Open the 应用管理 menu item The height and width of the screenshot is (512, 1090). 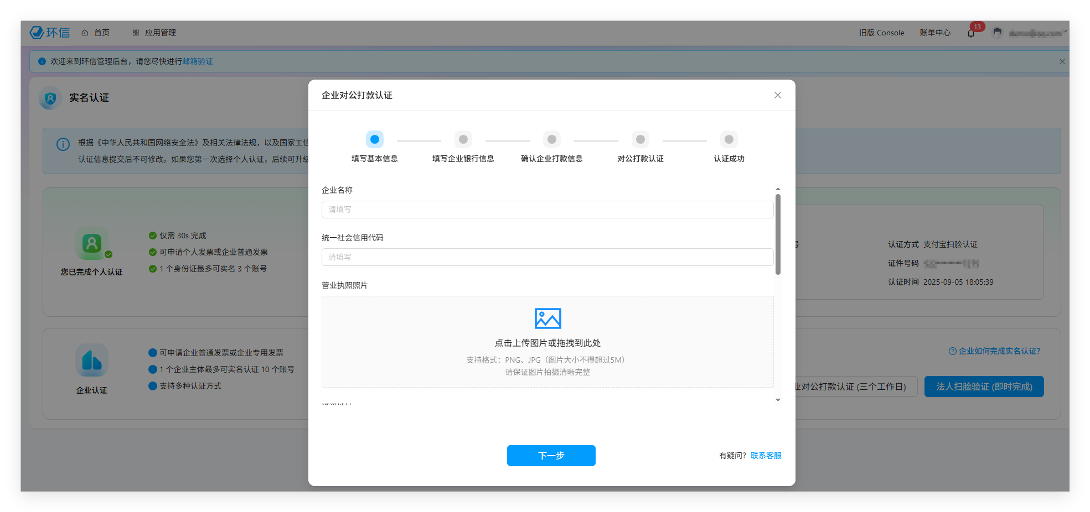click(x=154, y=33)
